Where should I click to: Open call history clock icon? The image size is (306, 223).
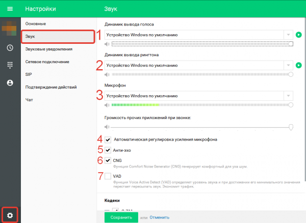pos(10,48)
